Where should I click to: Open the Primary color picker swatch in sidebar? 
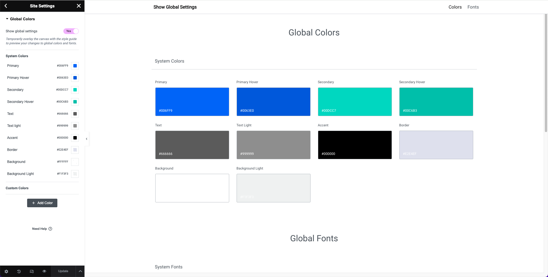pos(75,66)
